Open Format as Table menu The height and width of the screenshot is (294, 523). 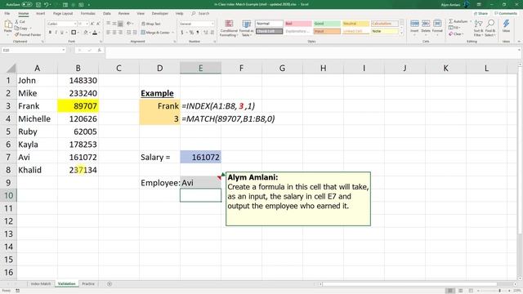(x=246, y=28)
